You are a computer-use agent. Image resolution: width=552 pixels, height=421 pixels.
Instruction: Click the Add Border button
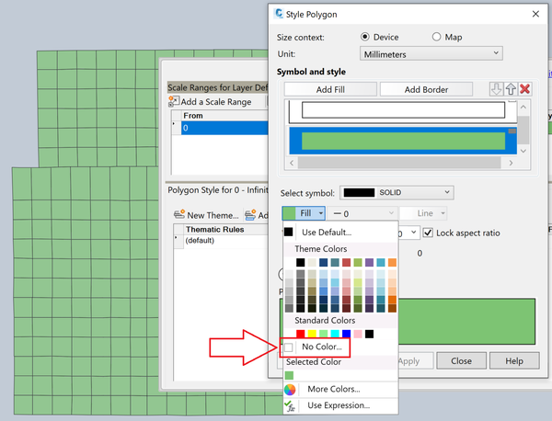pyautogui.click(x=426, y=89)
